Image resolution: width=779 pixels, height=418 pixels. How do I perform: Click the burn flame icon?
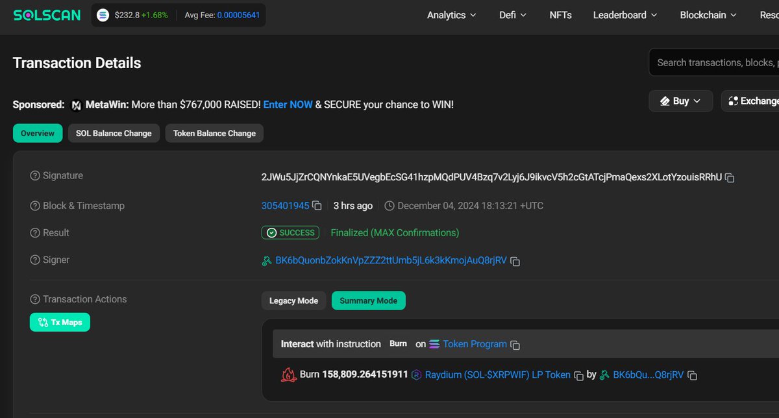[288, 375]
